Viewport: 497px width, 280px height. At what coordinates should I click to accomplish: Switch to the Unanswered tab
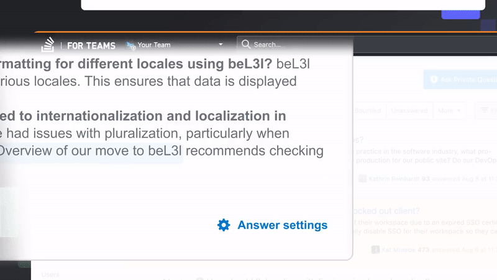coord(409,111)
